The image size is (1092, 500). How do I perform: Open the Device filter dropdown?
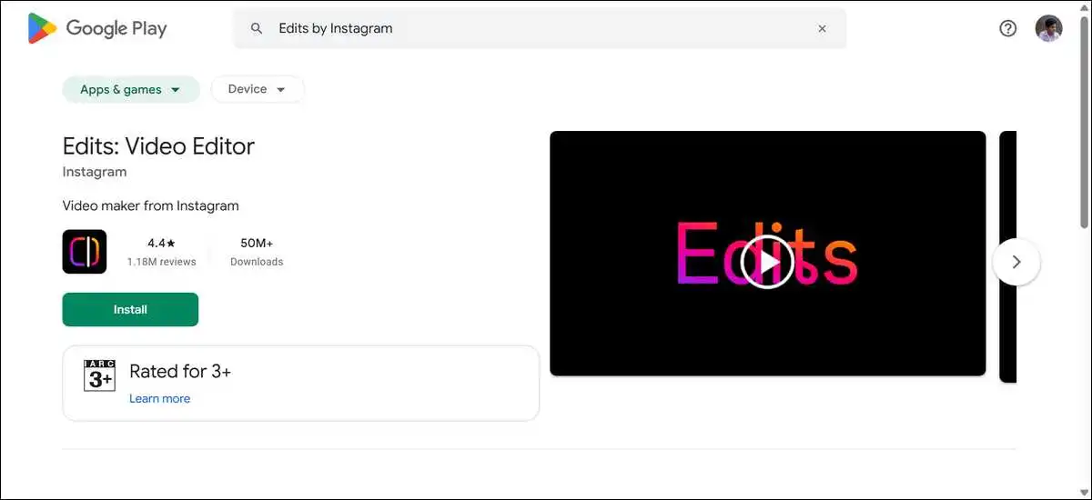[258, 89]
